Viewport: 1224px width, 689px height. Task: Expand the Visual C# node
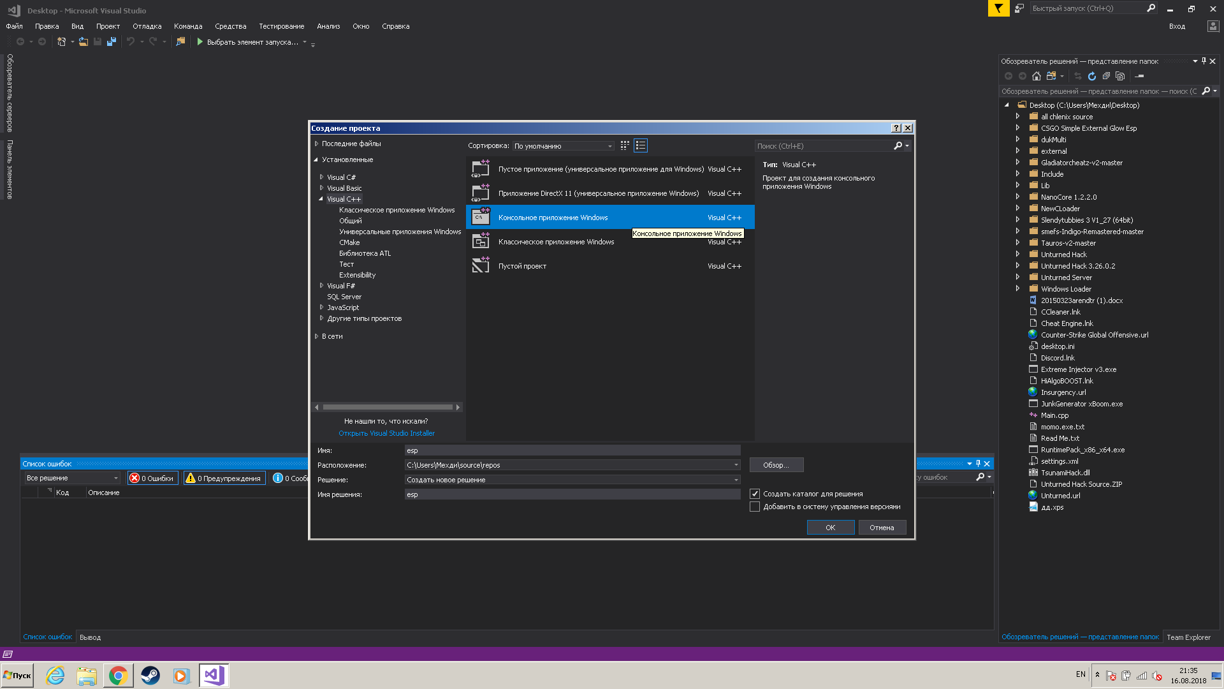coord(321,177)
